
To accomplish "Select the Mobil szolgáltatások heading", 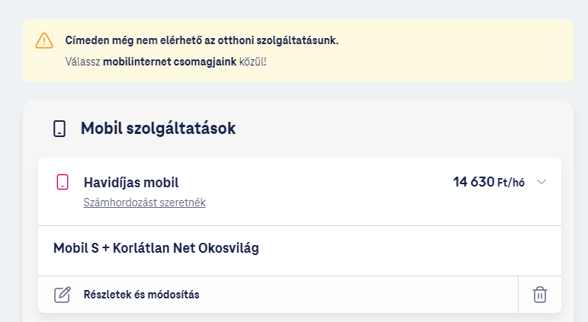I will pos(158,129).
